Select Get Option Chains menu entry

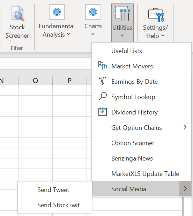point(135,128)
